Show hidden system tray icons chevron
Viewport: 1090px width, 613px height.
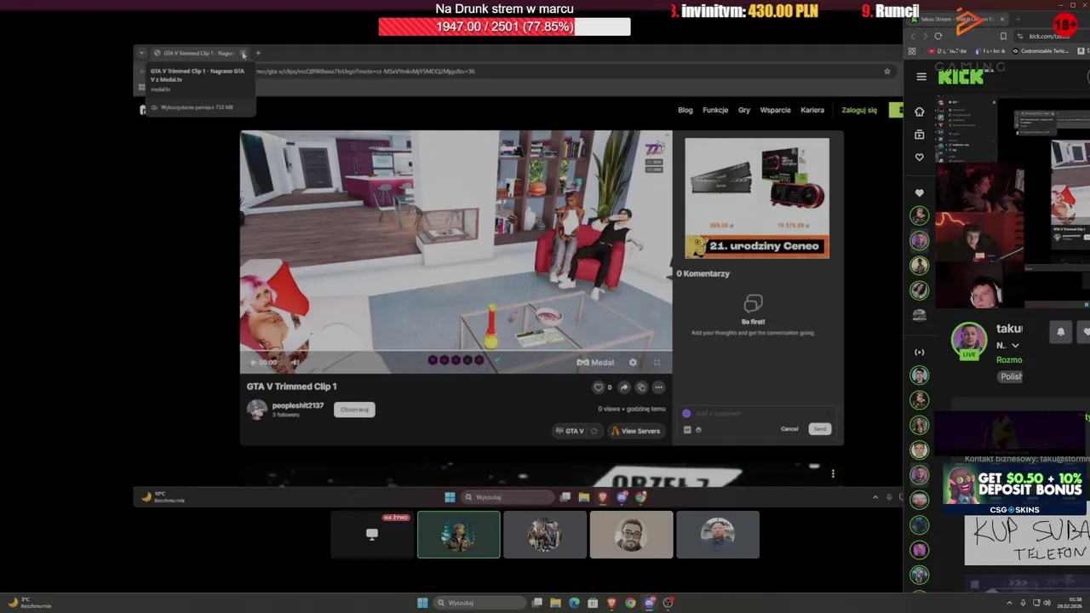1010,603
